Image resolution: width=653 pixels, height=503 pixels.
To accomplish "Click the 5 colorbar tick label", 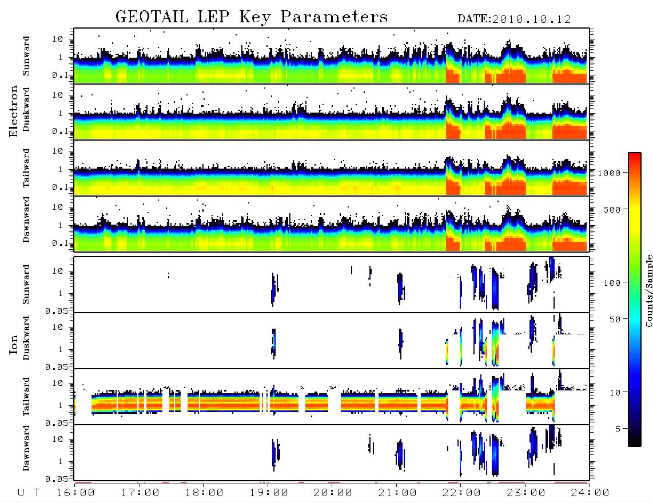I will [618, 429].
